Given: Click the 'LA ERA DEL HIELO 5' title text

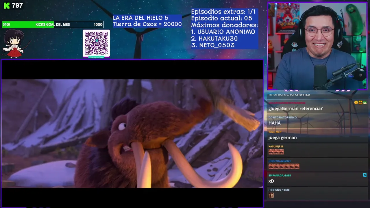Looking at the screenshot, I should (x=140, y=18).
